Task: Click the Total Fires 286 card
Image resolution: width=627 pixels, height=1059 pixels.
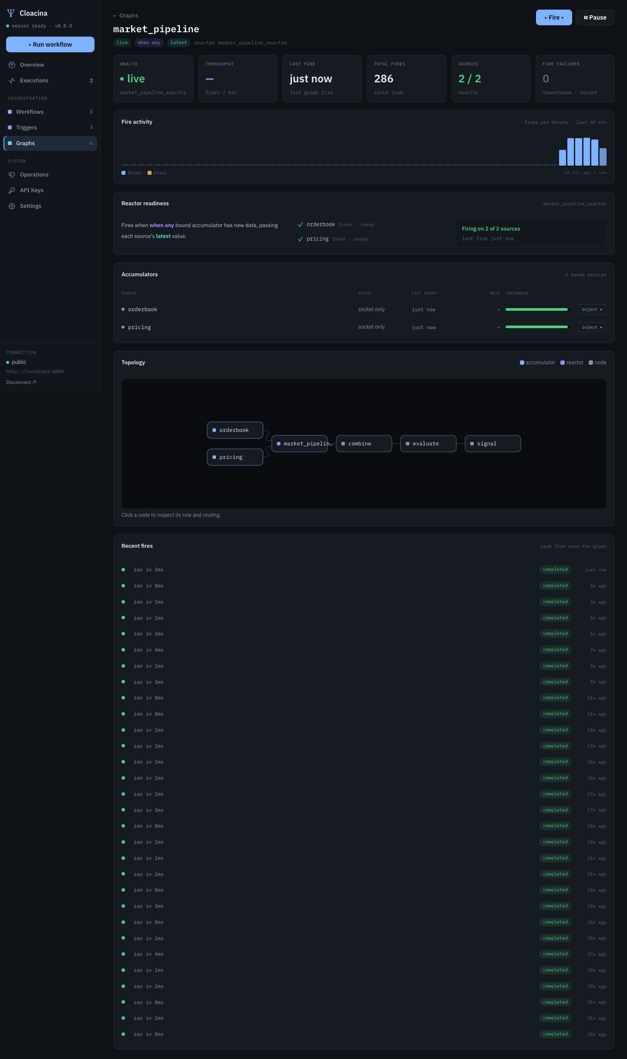Action: point(407,79)
